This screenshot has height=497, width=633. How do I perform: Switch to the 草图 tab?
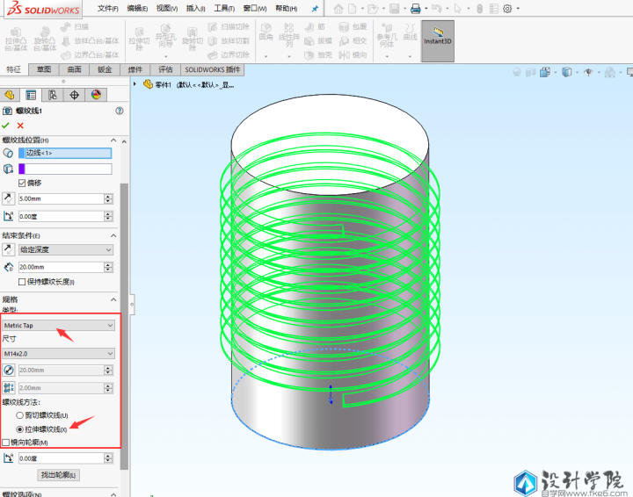(x=44, y=69)
